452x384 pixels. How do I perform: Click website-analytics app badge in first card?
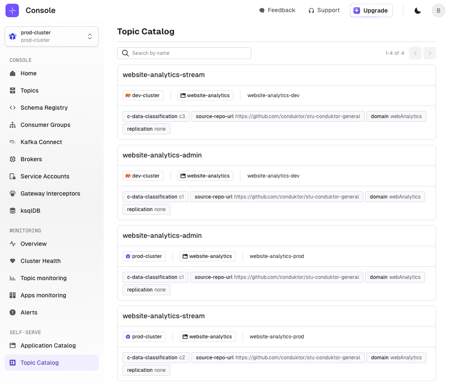click(205, 95)
